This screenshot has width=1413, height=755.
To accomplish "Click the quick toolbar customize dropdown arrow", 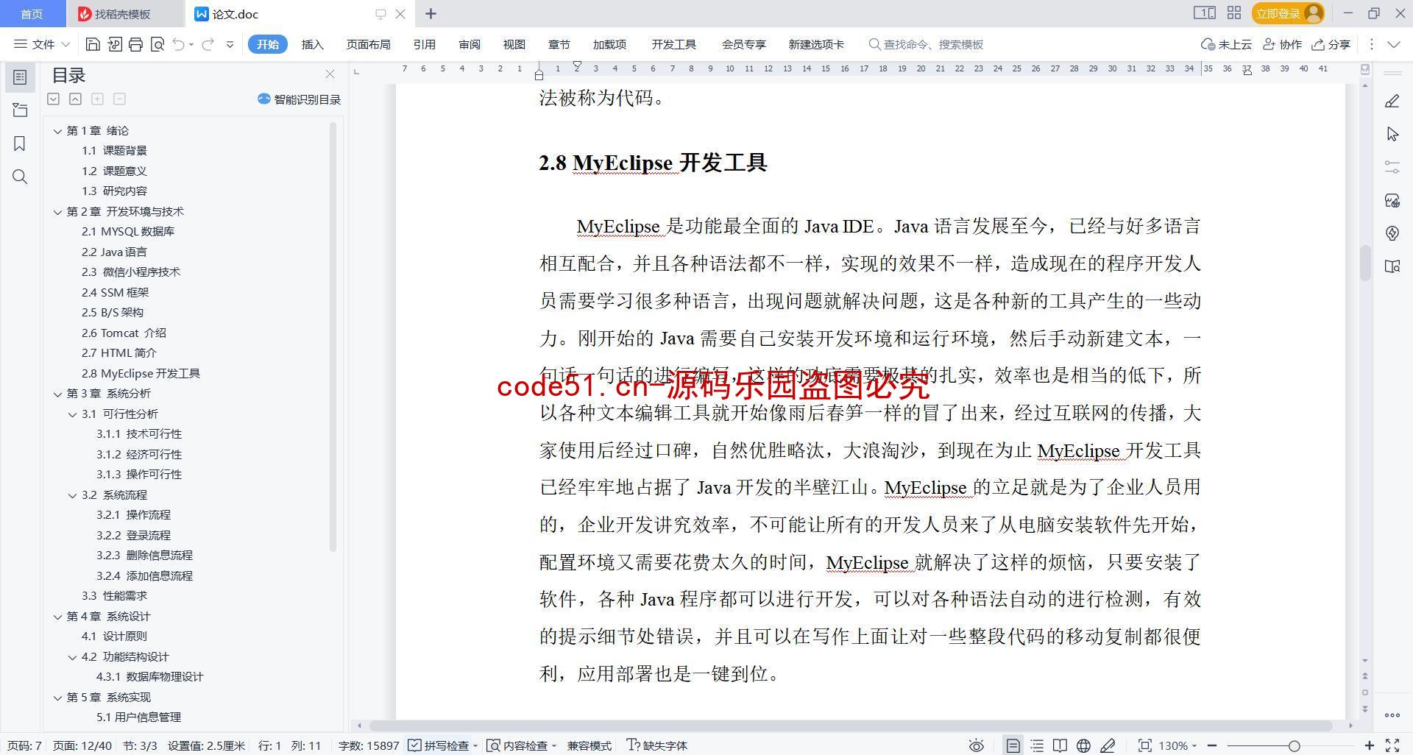I will click(230, 44).
